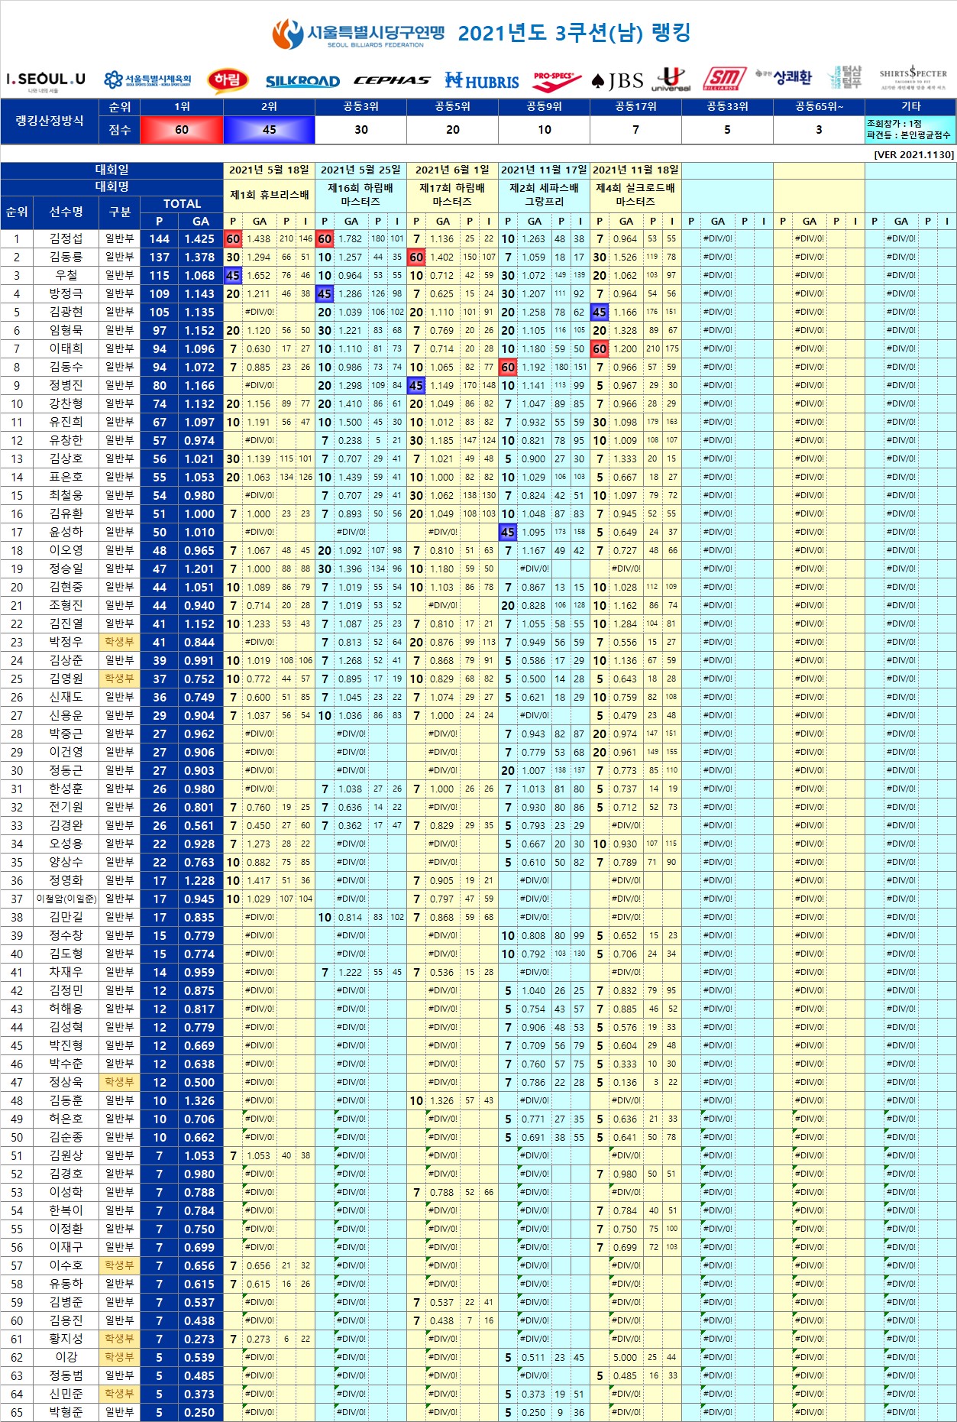Screen dimensions: 957x1422
Task: Select player name 김동훈
Action: (66, 1100)
